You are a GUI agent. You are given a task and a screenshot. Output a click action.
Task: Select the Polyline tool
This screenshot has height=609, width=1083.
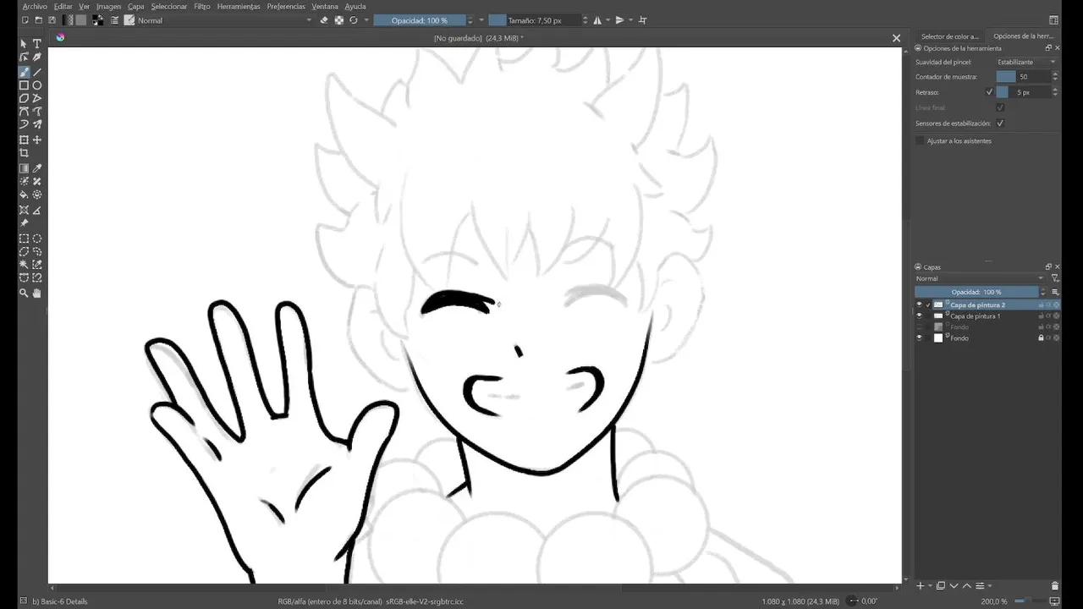tap(37, 98)
